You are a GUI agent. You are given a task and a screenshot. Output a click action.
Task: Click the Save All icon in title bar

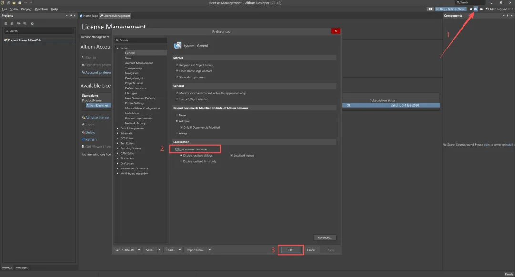pos(9,3)
